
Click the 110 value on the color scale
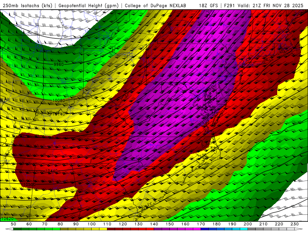[x=107, y=224]
